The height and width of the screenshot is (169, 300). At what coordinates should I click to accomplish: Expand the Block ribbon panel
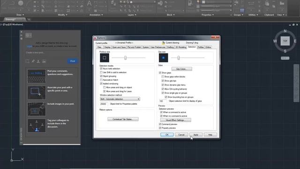(x=171, y=15)
